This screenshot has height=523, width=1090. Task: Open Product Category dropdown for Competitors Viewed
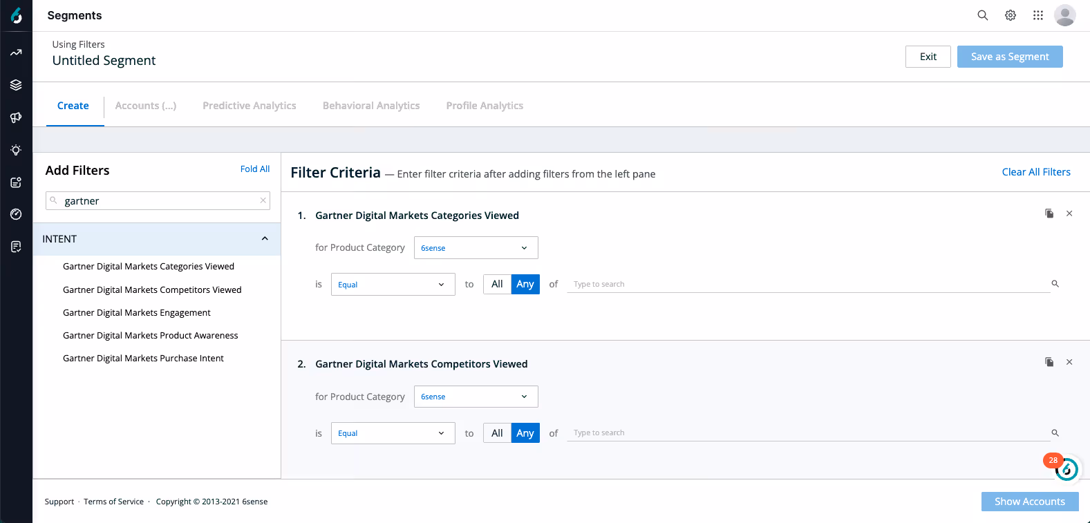tap(476, 397)
